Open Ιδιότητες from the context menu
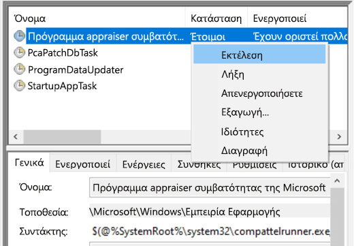 click(259, 132)
